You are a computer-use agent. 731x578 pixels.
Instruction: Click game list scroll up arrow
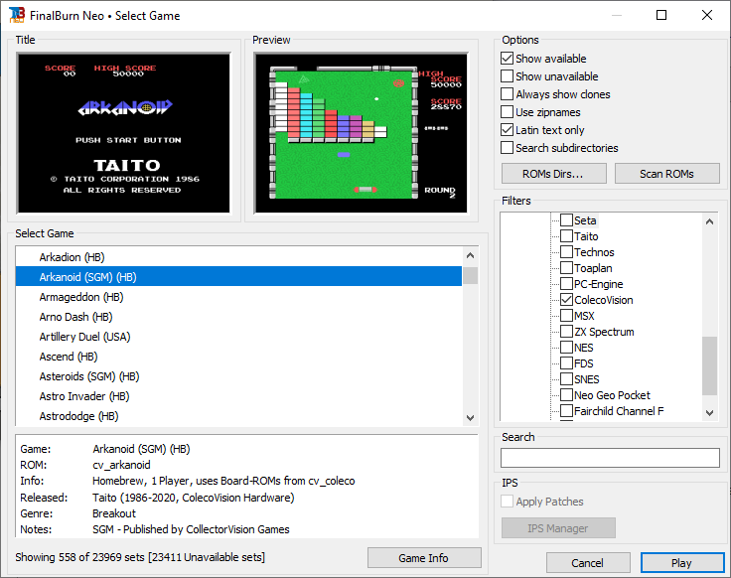tap(470, 255)
